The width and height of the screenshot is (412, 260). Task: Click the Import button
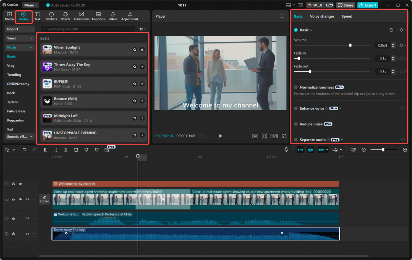coord(13,29)
